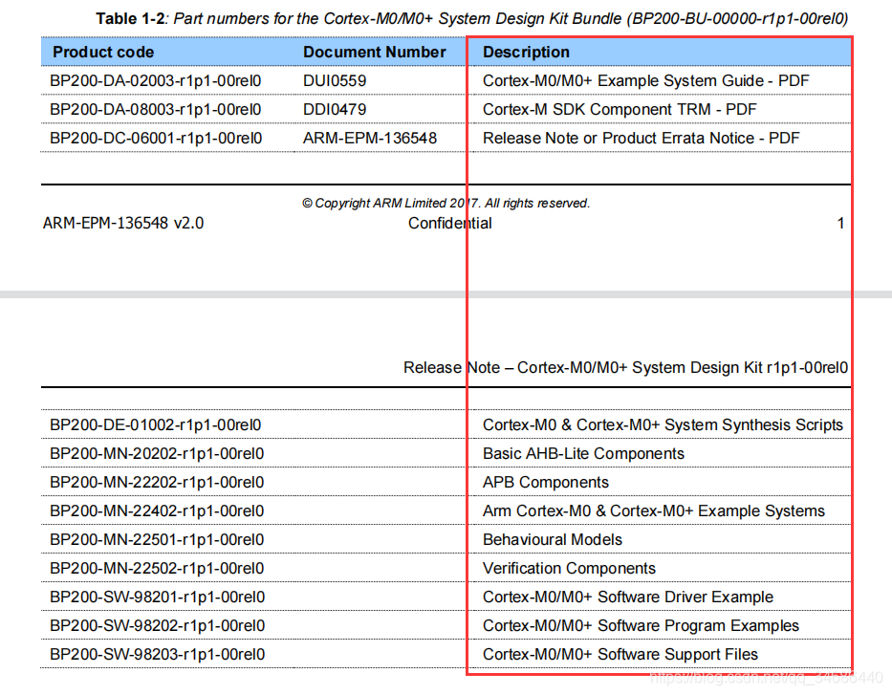
Task: Click page number 1 in footer
Action: 840,223
